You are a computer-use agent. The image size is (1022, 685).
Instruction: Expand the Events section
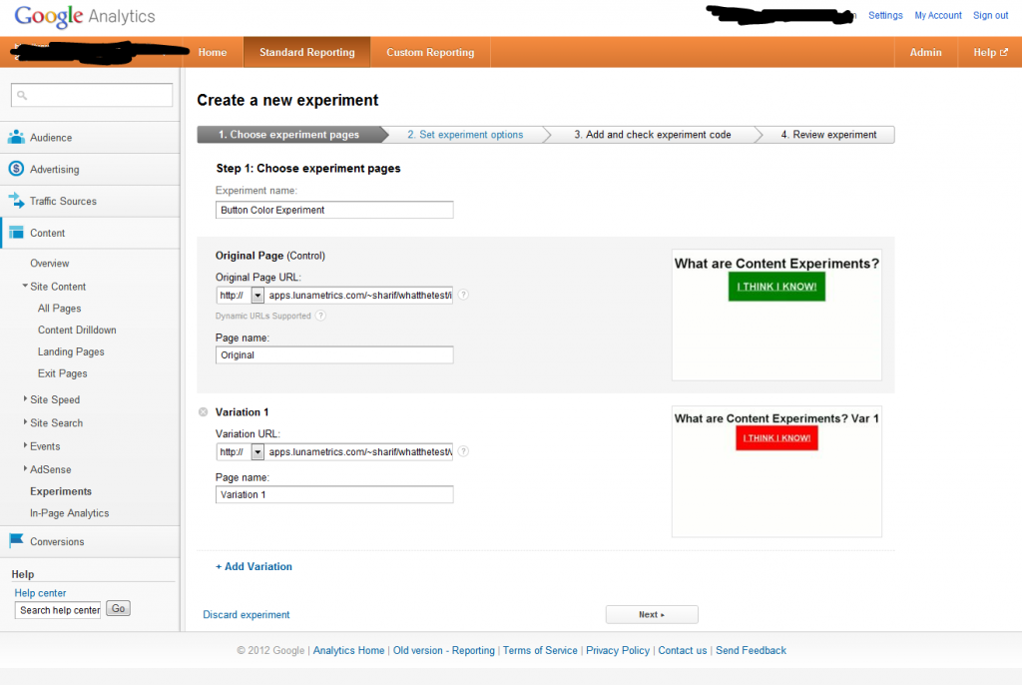pyautogui.click(x=25, y=445)
